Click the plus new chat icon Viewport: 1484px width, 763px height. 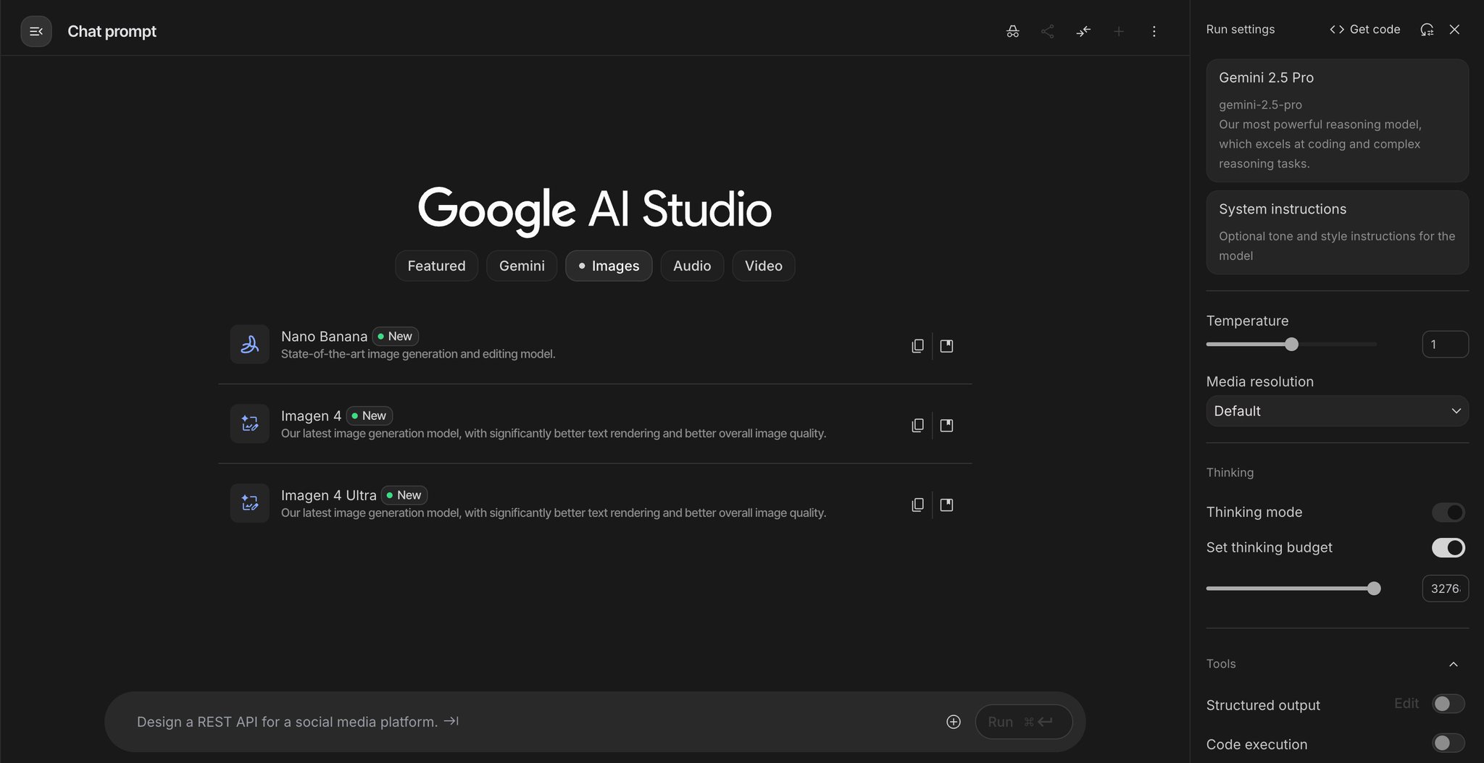coord(1118,31)
